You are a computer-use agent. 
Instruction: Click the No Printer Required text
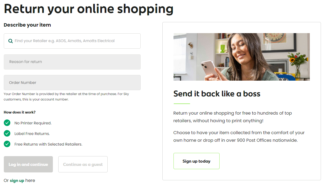point(33,123)
